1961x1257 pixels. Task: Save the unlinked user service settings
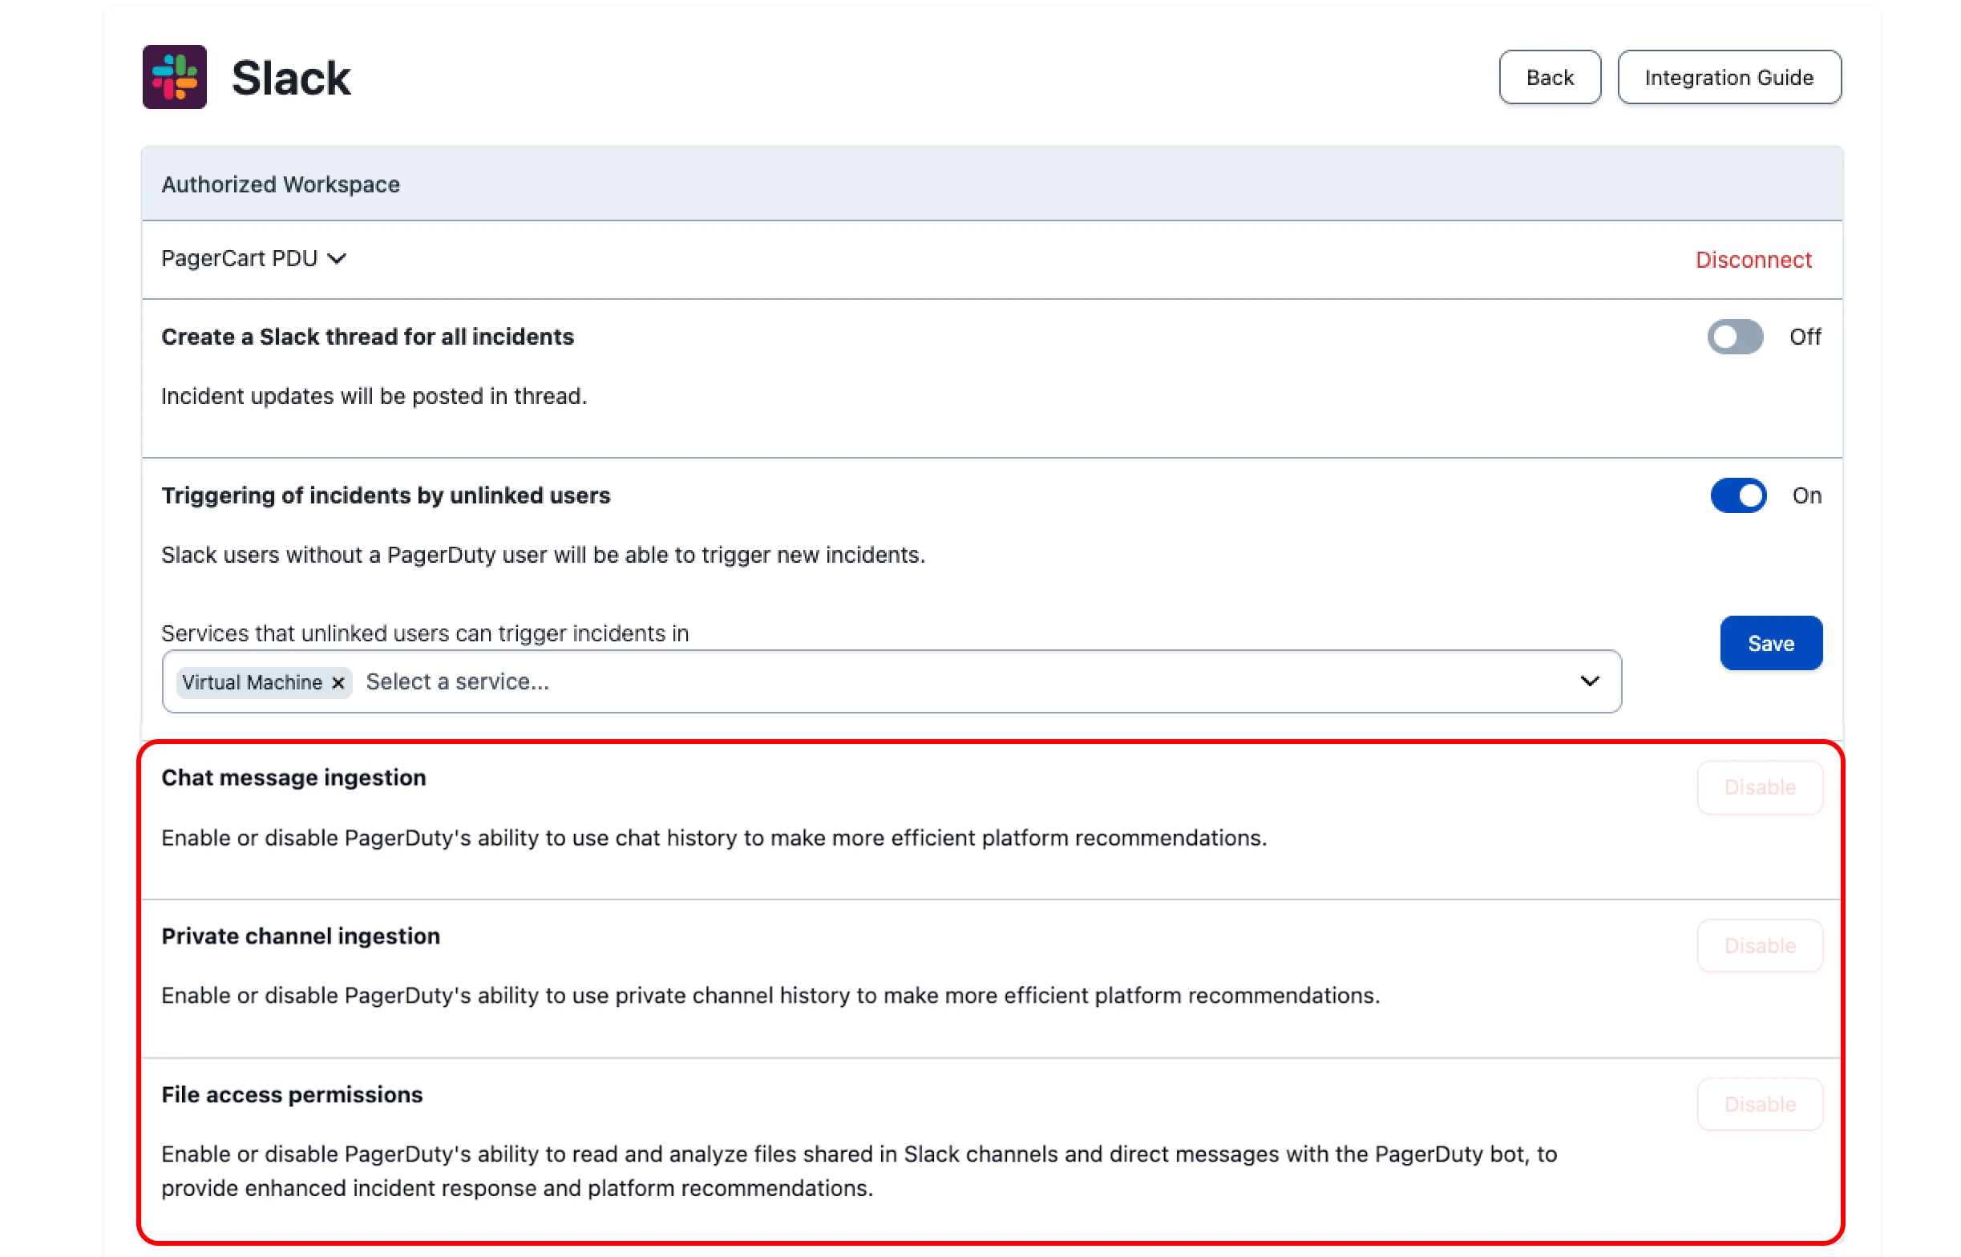1771,642
